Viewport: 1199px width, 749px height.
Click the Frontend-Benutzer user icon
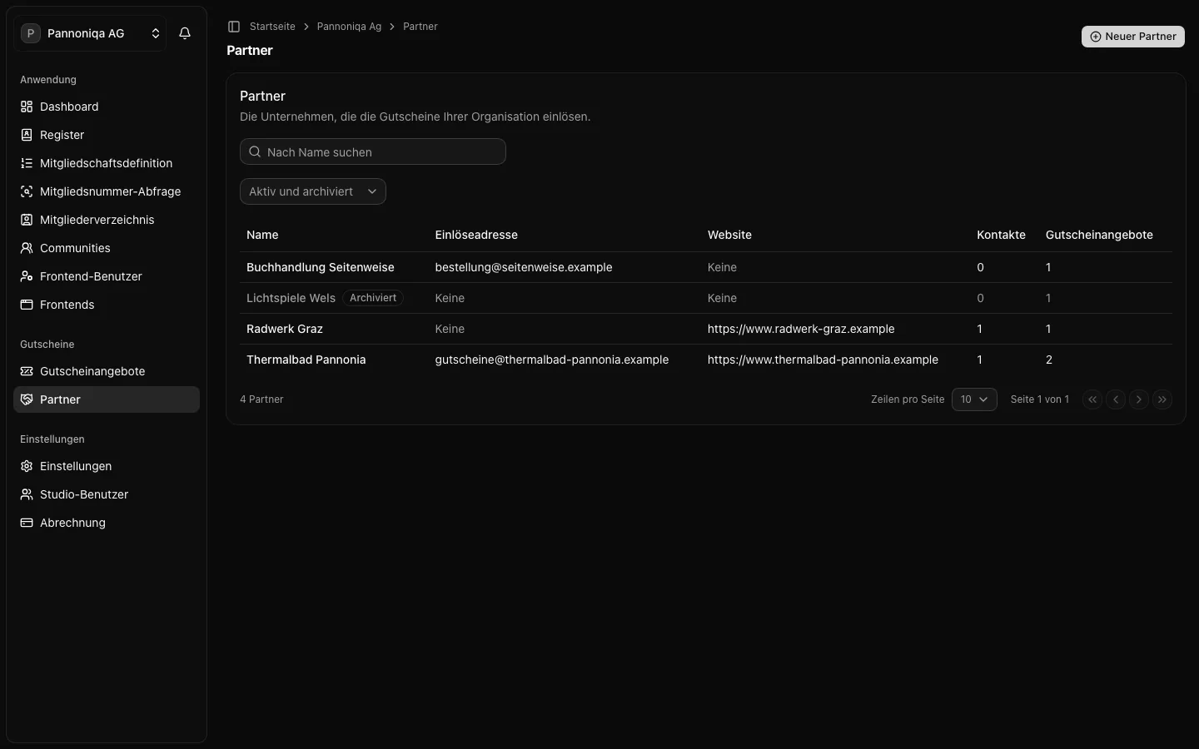coord(27,276)
